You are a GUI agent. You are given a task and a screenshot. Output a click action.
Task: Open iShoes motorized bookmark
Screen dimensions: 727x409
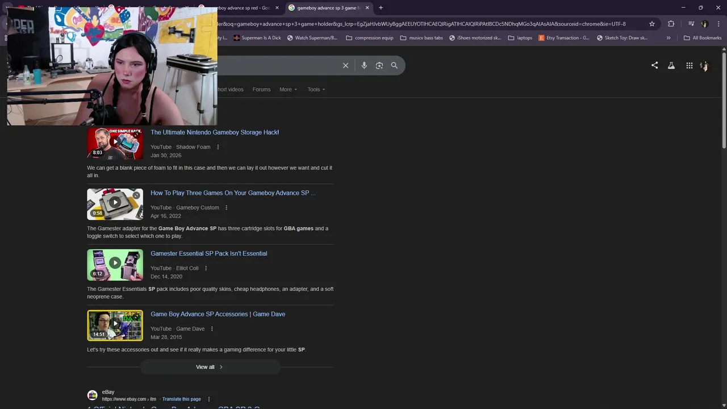tap(475, 38)
